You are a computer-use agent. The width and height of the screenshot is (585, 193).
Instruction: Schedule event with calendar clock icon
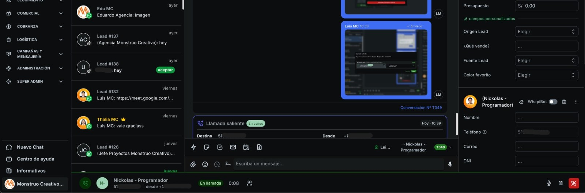tap(246, 147)
